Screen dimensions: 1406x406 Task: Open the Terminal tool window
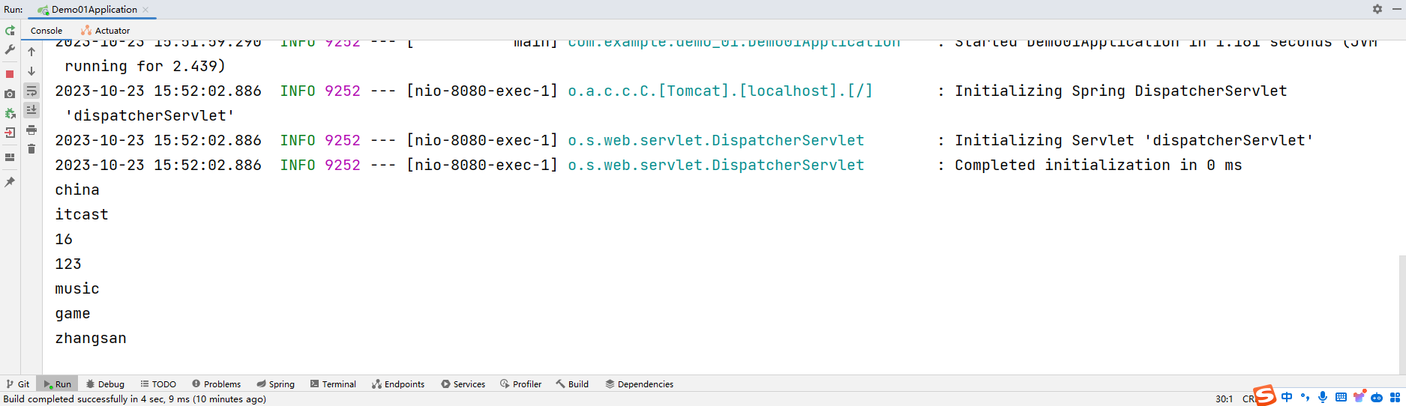pos(333,384)
